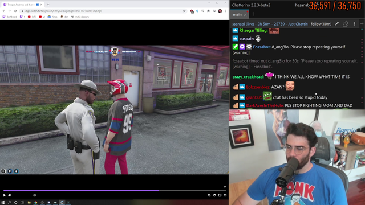Click follow(10m) chat mode label

pos(321,24)
